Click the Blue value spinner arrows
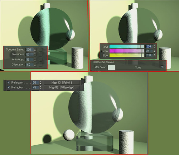This screenshot has height=155, width=179. tap(155, 55)
